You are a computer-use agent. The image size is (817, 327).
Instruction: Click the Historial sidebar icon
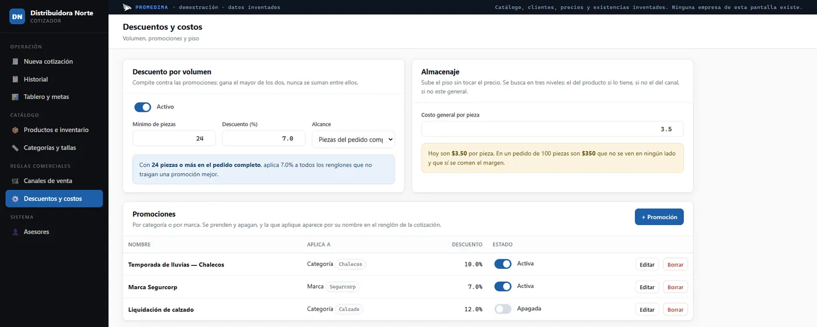click(15, 79)
